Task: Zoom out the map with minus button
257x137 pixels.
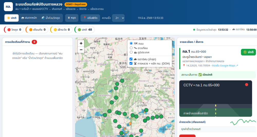Action: coord(81,50)
